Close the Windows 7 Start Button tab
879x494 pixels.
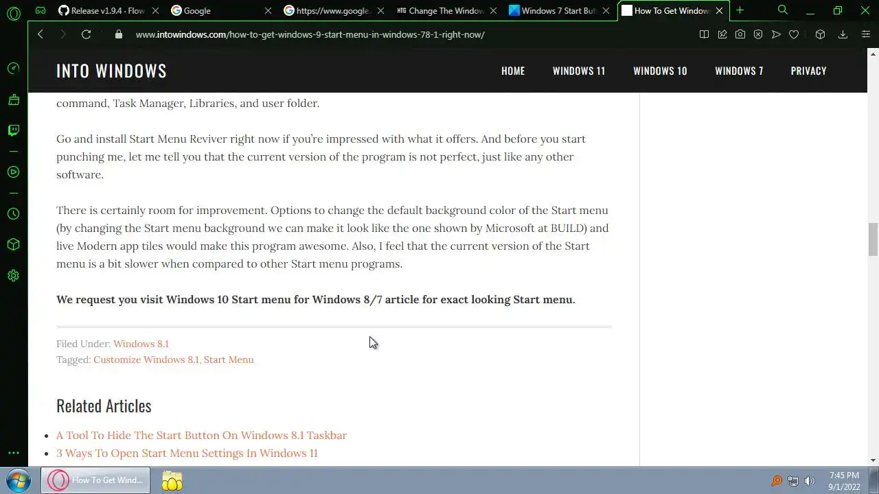click(x=606, y=11)
